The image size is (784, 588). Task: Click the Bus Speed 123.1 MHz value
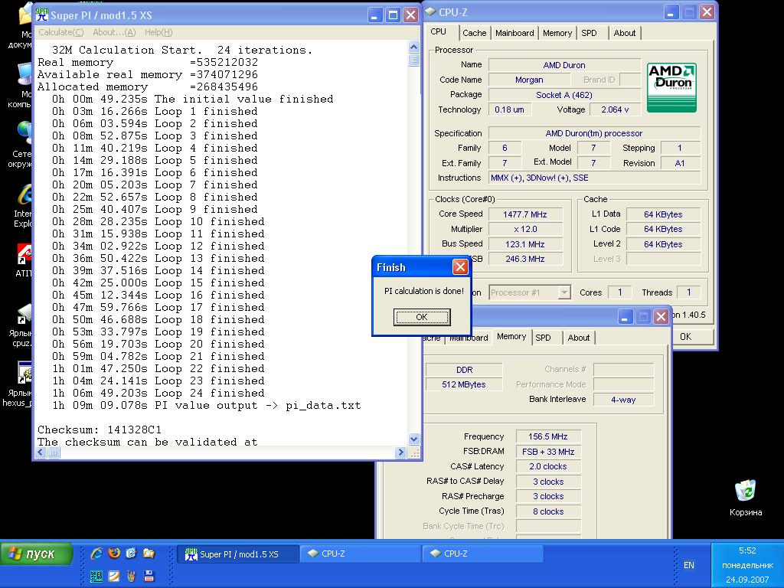pos(525,244)
